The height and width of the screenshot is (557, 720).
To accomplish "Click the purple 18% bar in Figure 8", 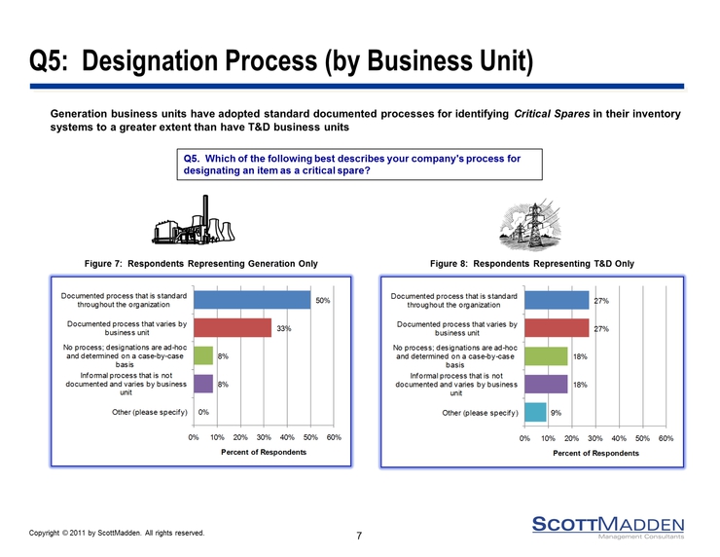I will click(545, 385).
